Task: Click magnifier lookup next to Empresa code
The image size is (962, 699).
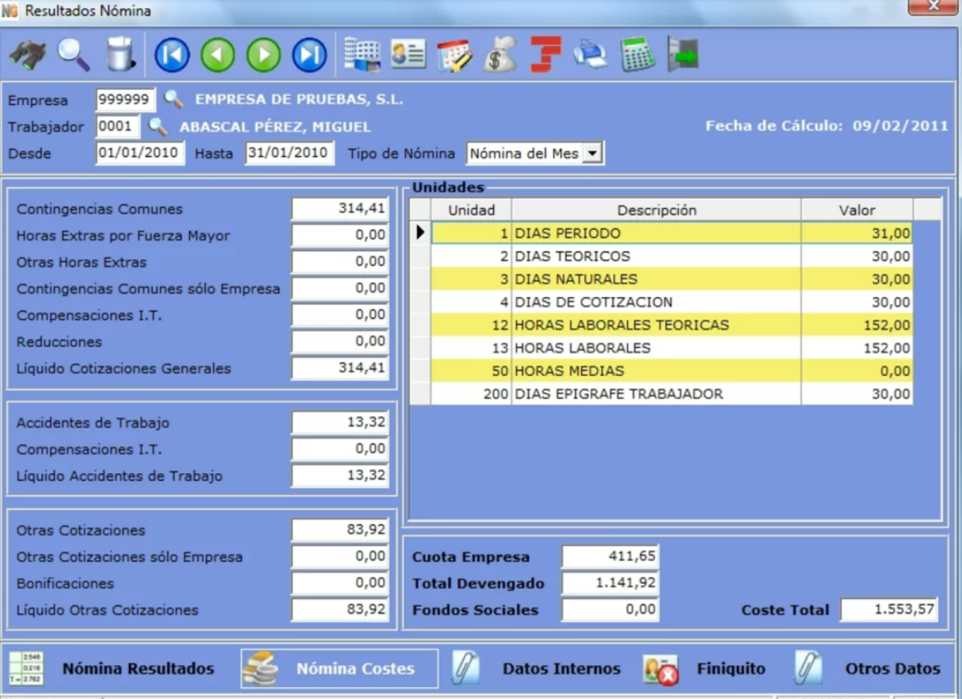Action: 173,100
